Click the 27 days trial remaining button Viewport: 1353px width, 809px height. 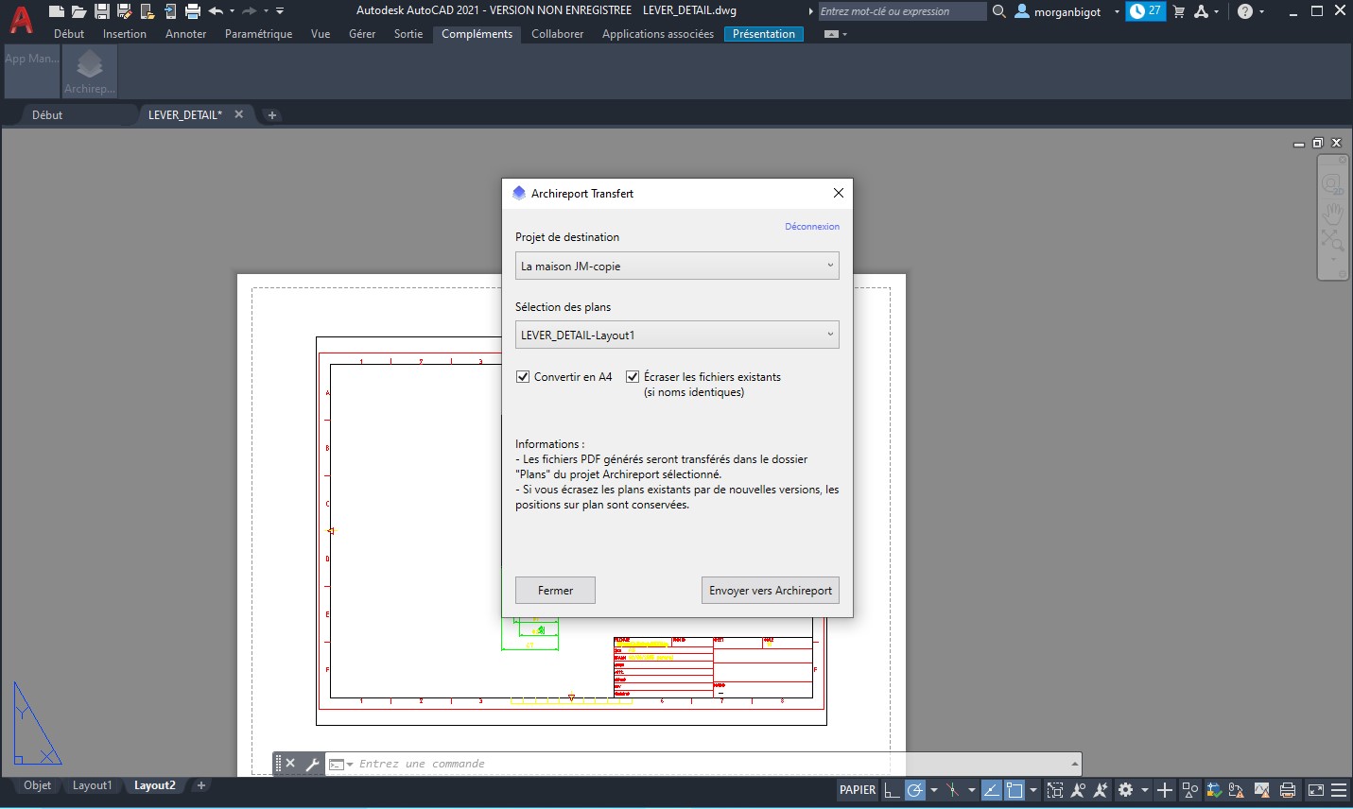click(x=1145, y=11)
